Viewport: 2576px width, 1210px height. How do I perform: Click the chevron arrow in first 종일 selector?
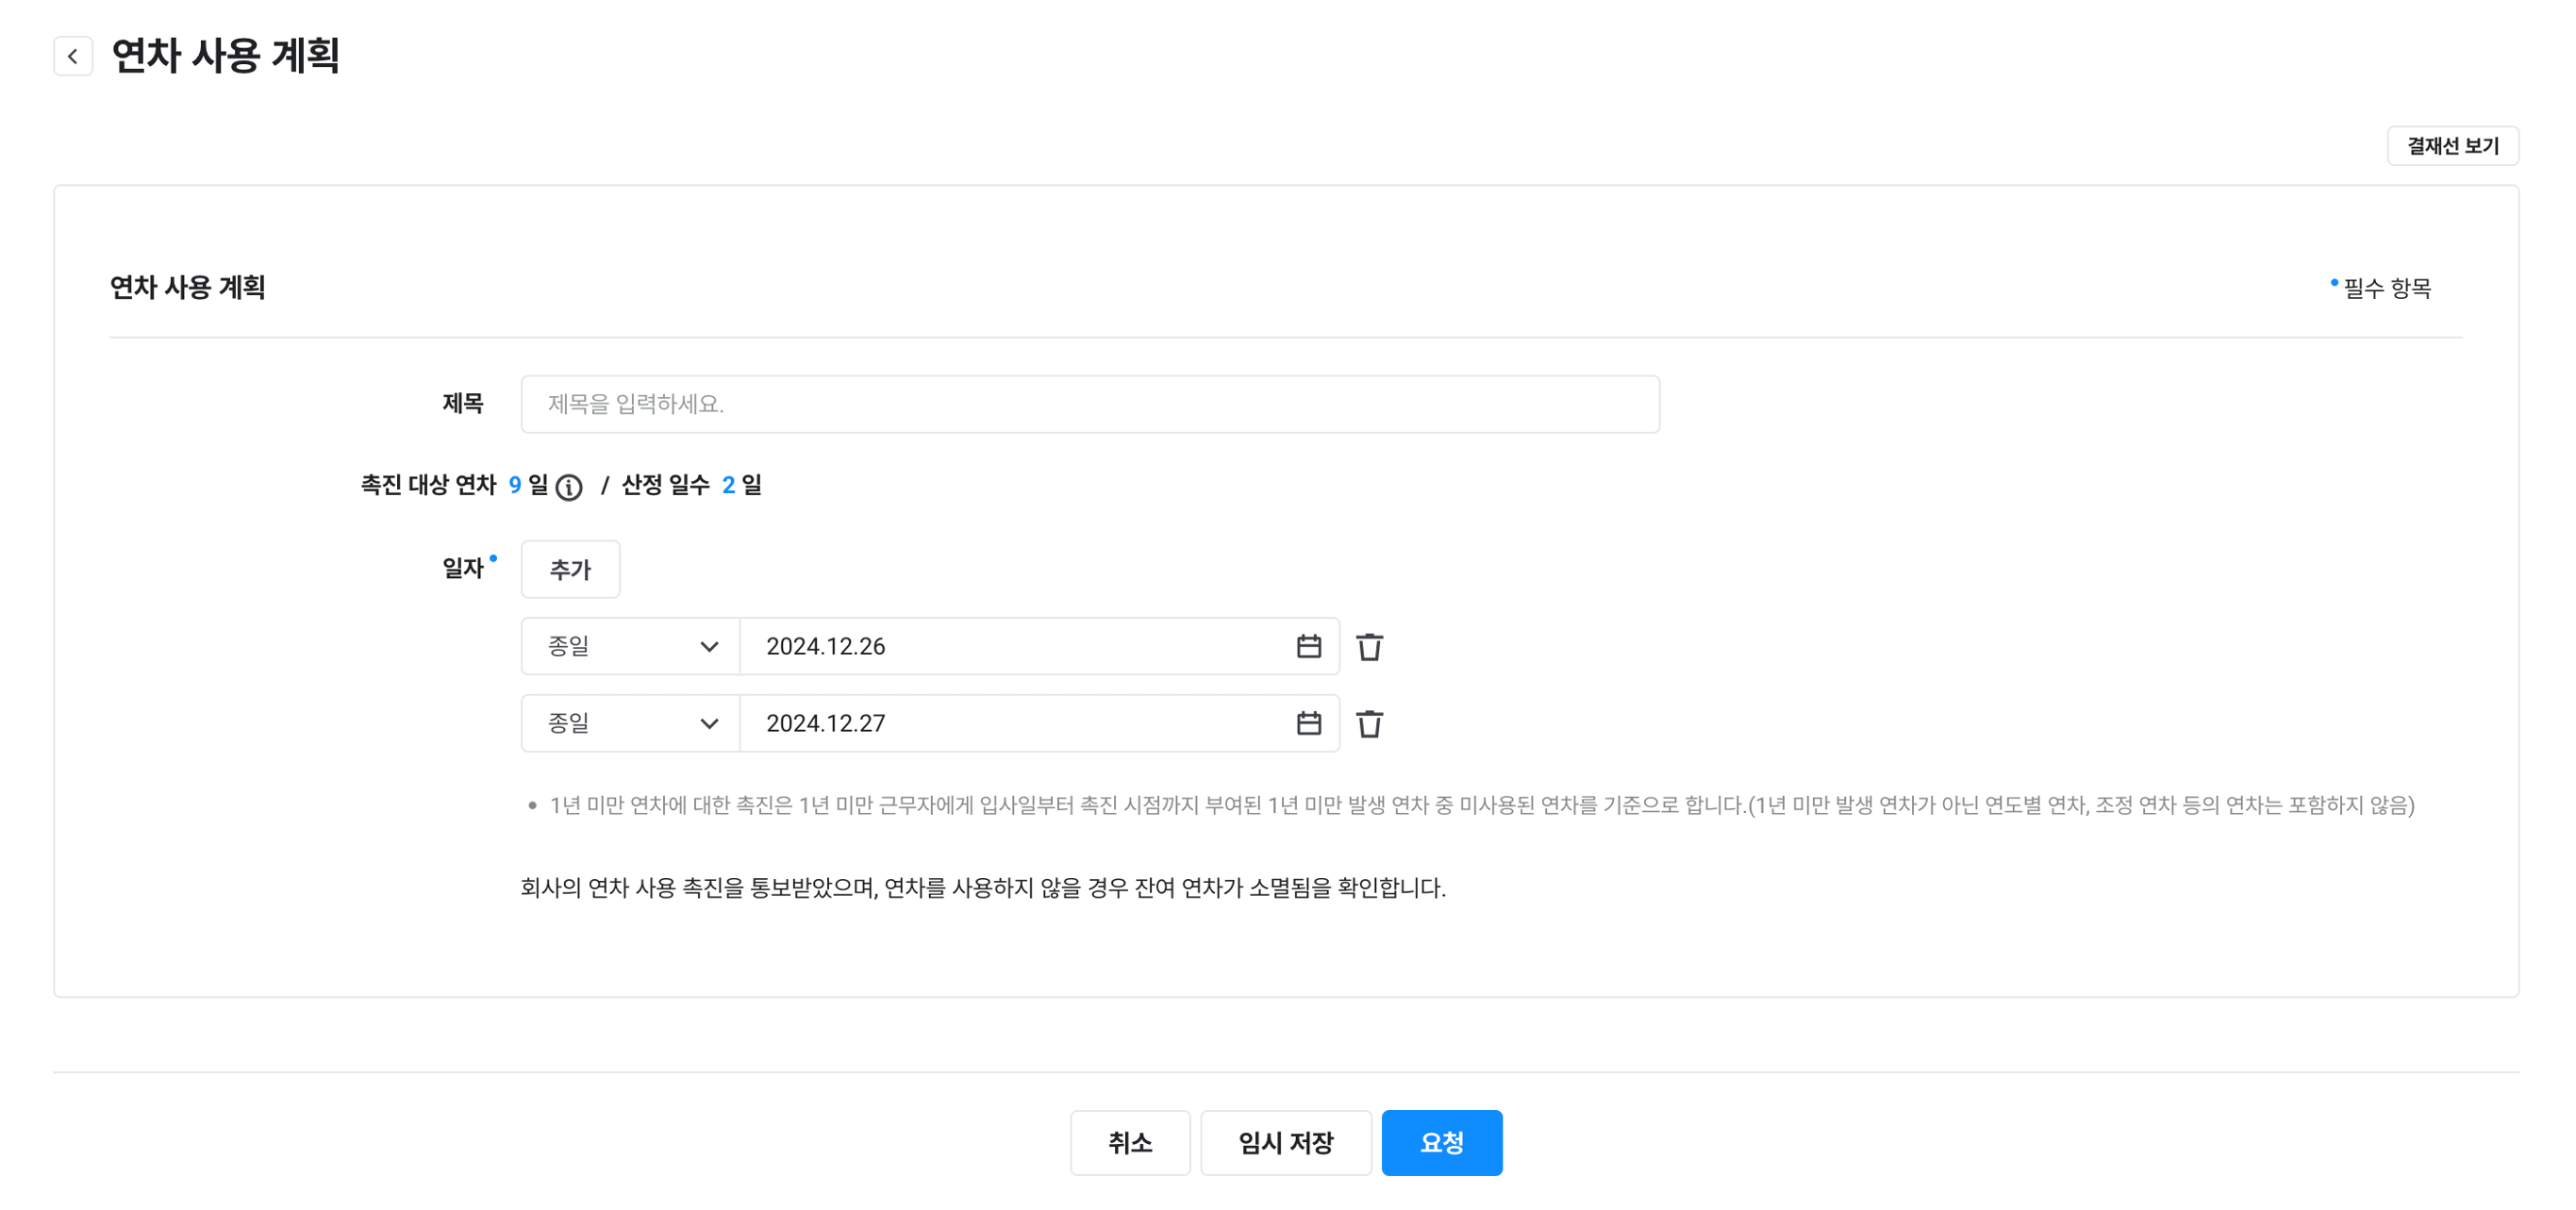[709, 647]
